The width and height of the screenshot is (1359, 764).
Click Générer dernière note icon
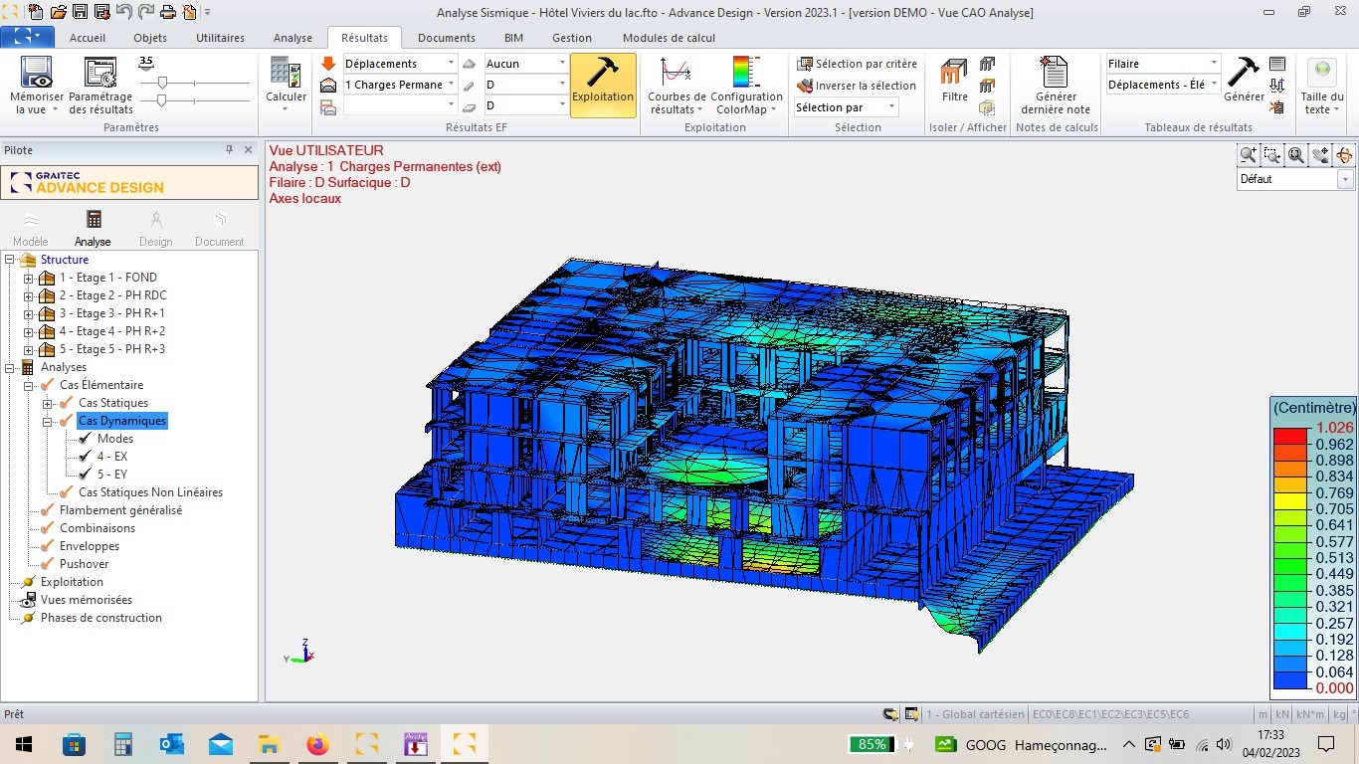tap(1055, 73)
